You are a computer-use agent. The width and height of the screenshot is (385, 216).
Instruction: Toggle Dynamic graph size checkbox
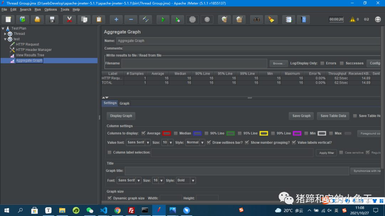(109, 198)
